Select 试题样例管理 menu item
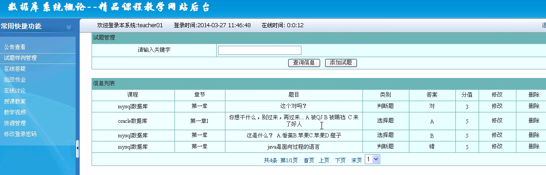Viewport: 546px width, 175px height. pyautogui.click(x=20, y=58)
